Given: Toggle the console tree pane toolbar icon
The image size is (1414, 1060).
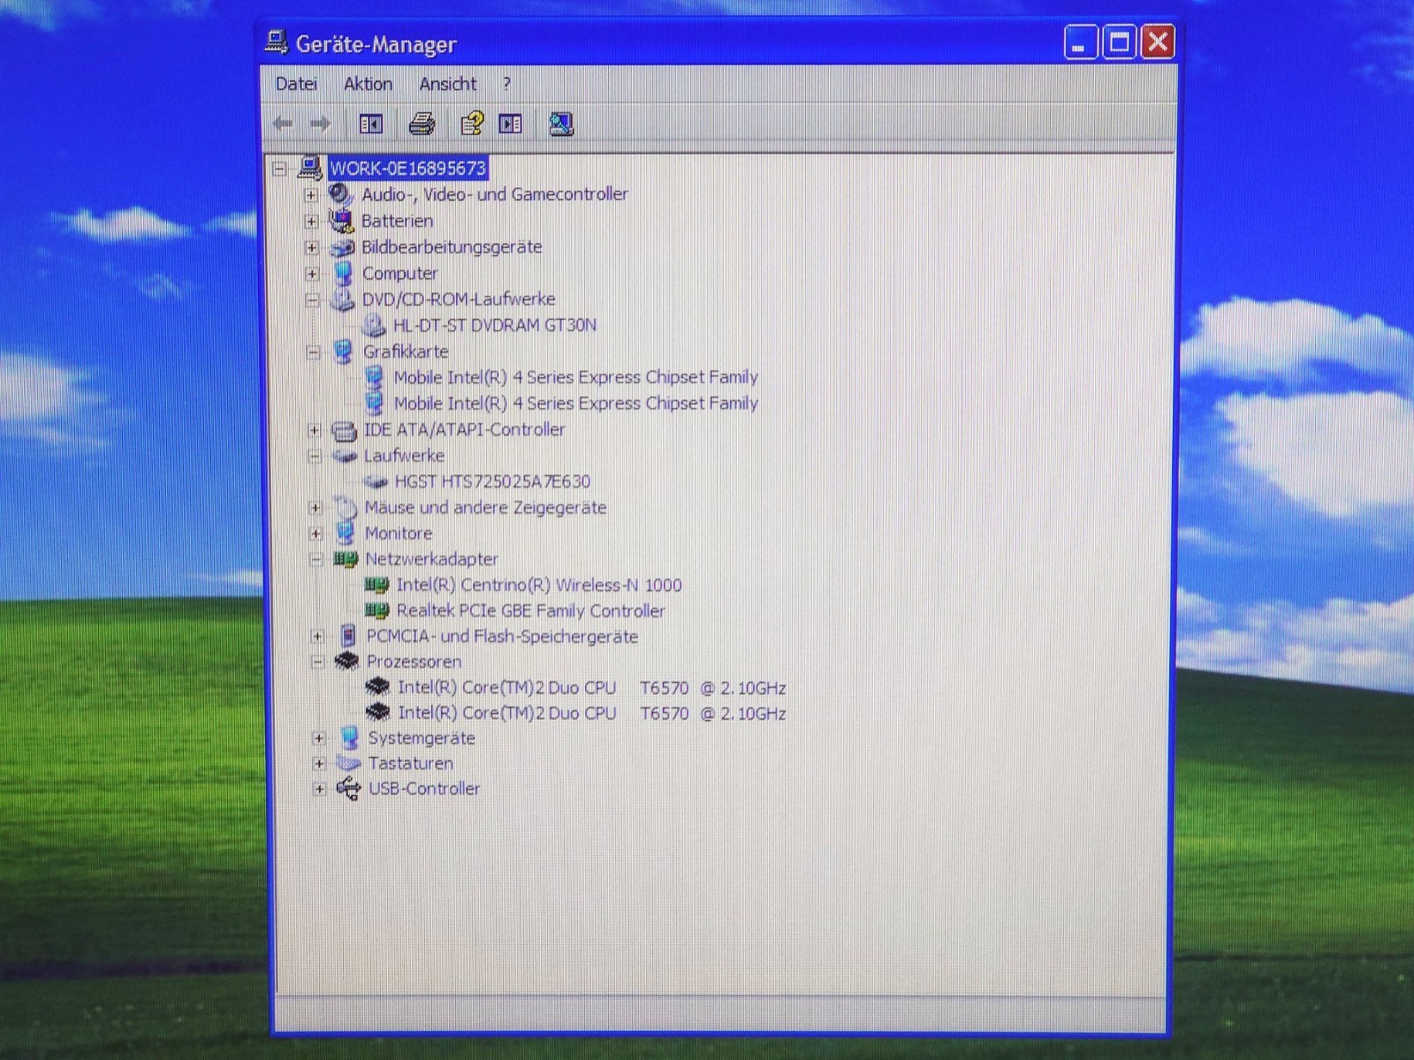Looking at the screenshot, I should tap(371, 125).
